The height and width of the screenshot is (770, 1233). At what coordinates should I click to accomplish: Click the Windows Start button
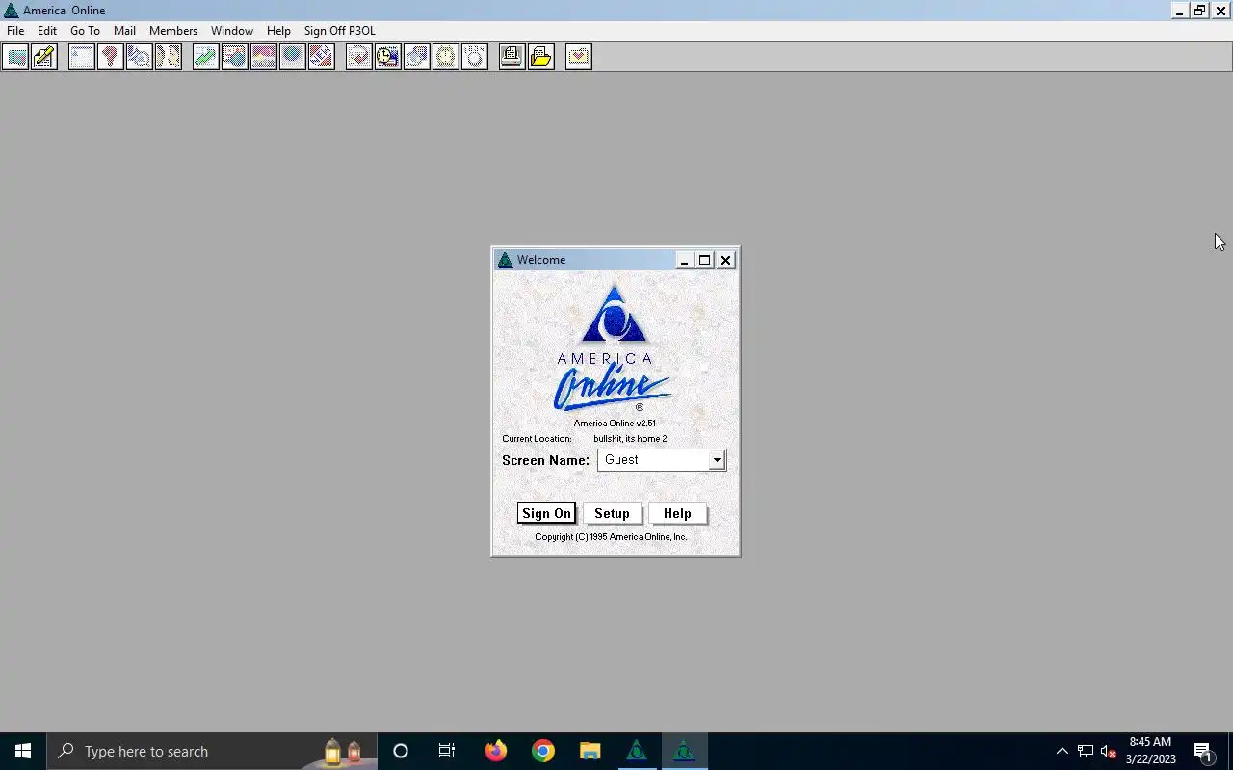pyautogui.click(x=23, y=751)
